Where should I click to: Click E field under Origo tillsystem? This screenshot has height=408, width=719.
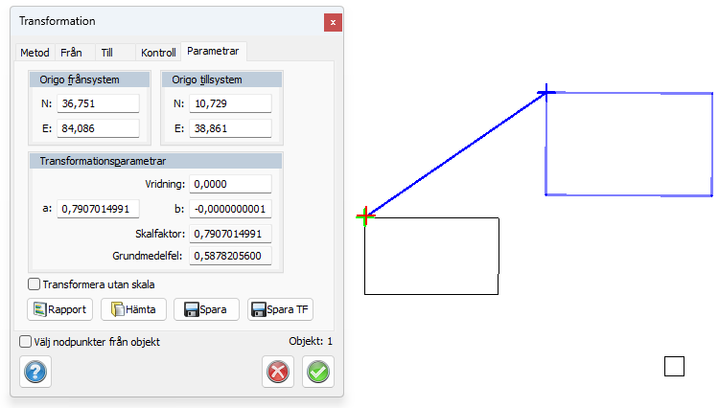[230, 128]
